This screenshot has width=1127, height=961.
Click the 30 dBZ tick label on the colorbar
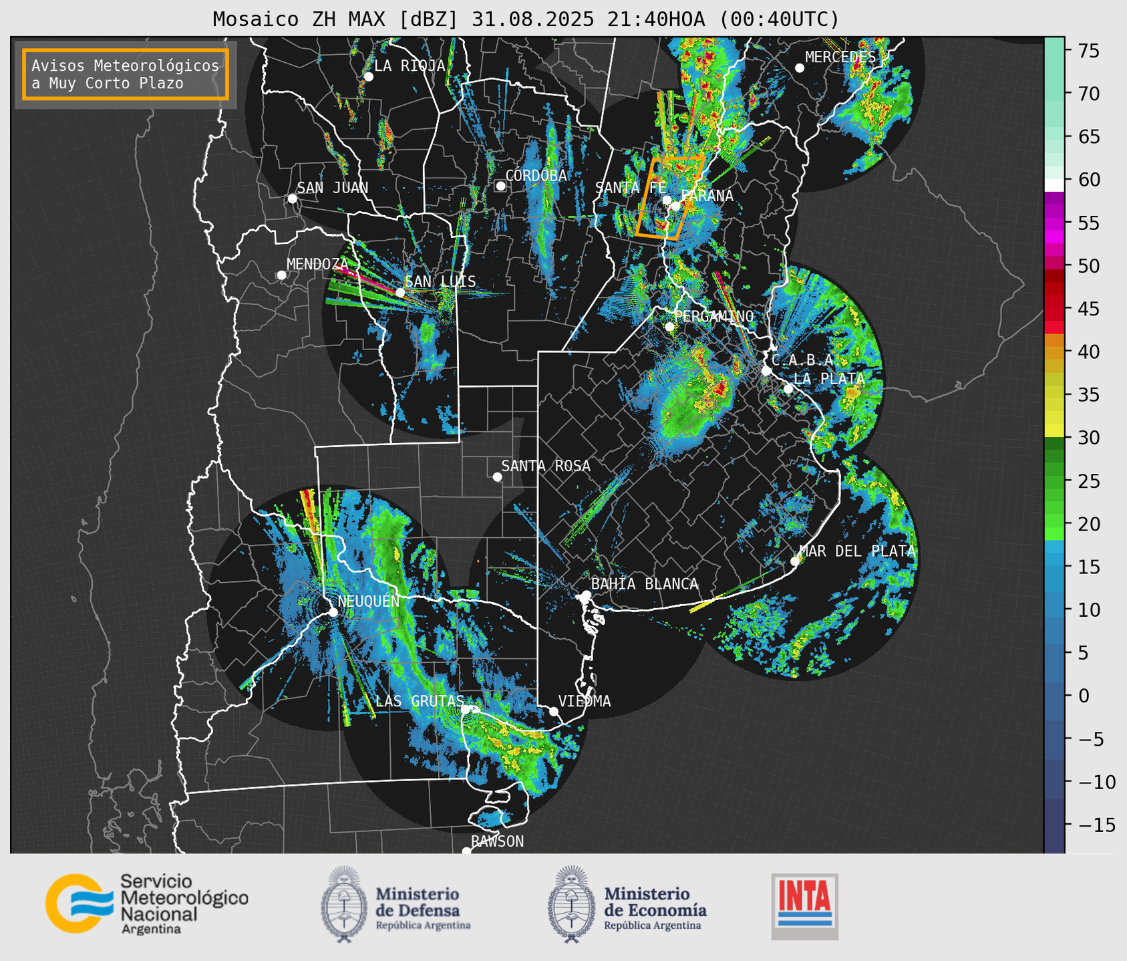(1088, 438)
